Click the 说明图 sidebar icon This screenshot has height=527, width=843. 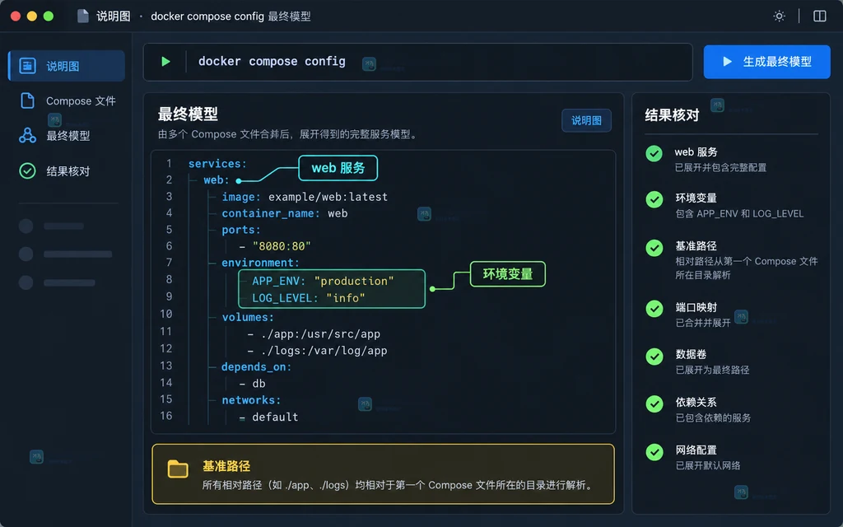27,66
